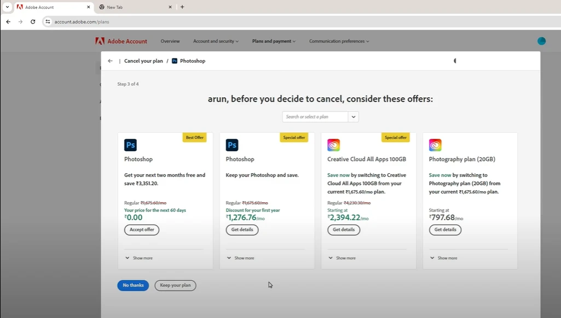Click the ₹797.68/mo price text

click(x=446, y=217)
